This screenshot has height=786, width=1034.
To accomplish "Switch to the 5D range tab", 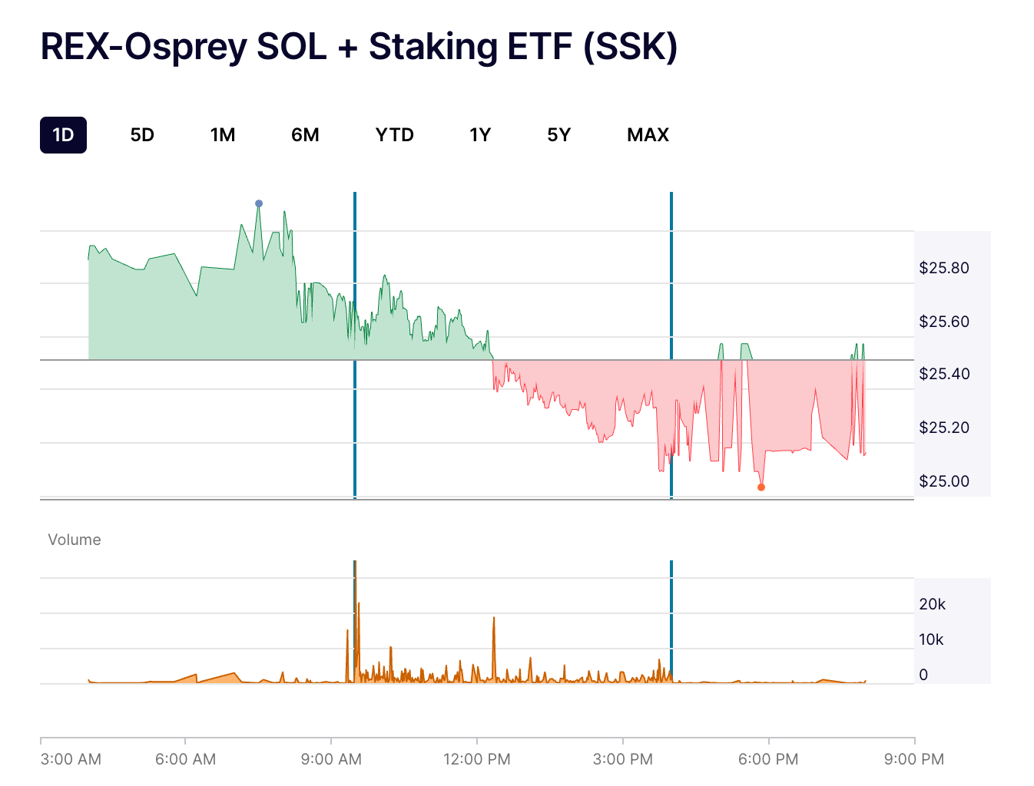I will [142, 135].
